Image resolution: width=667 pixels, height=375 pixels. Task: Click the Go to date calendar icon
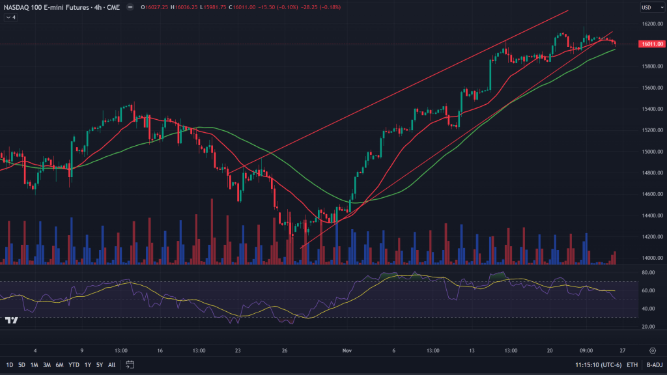[130, 365]
